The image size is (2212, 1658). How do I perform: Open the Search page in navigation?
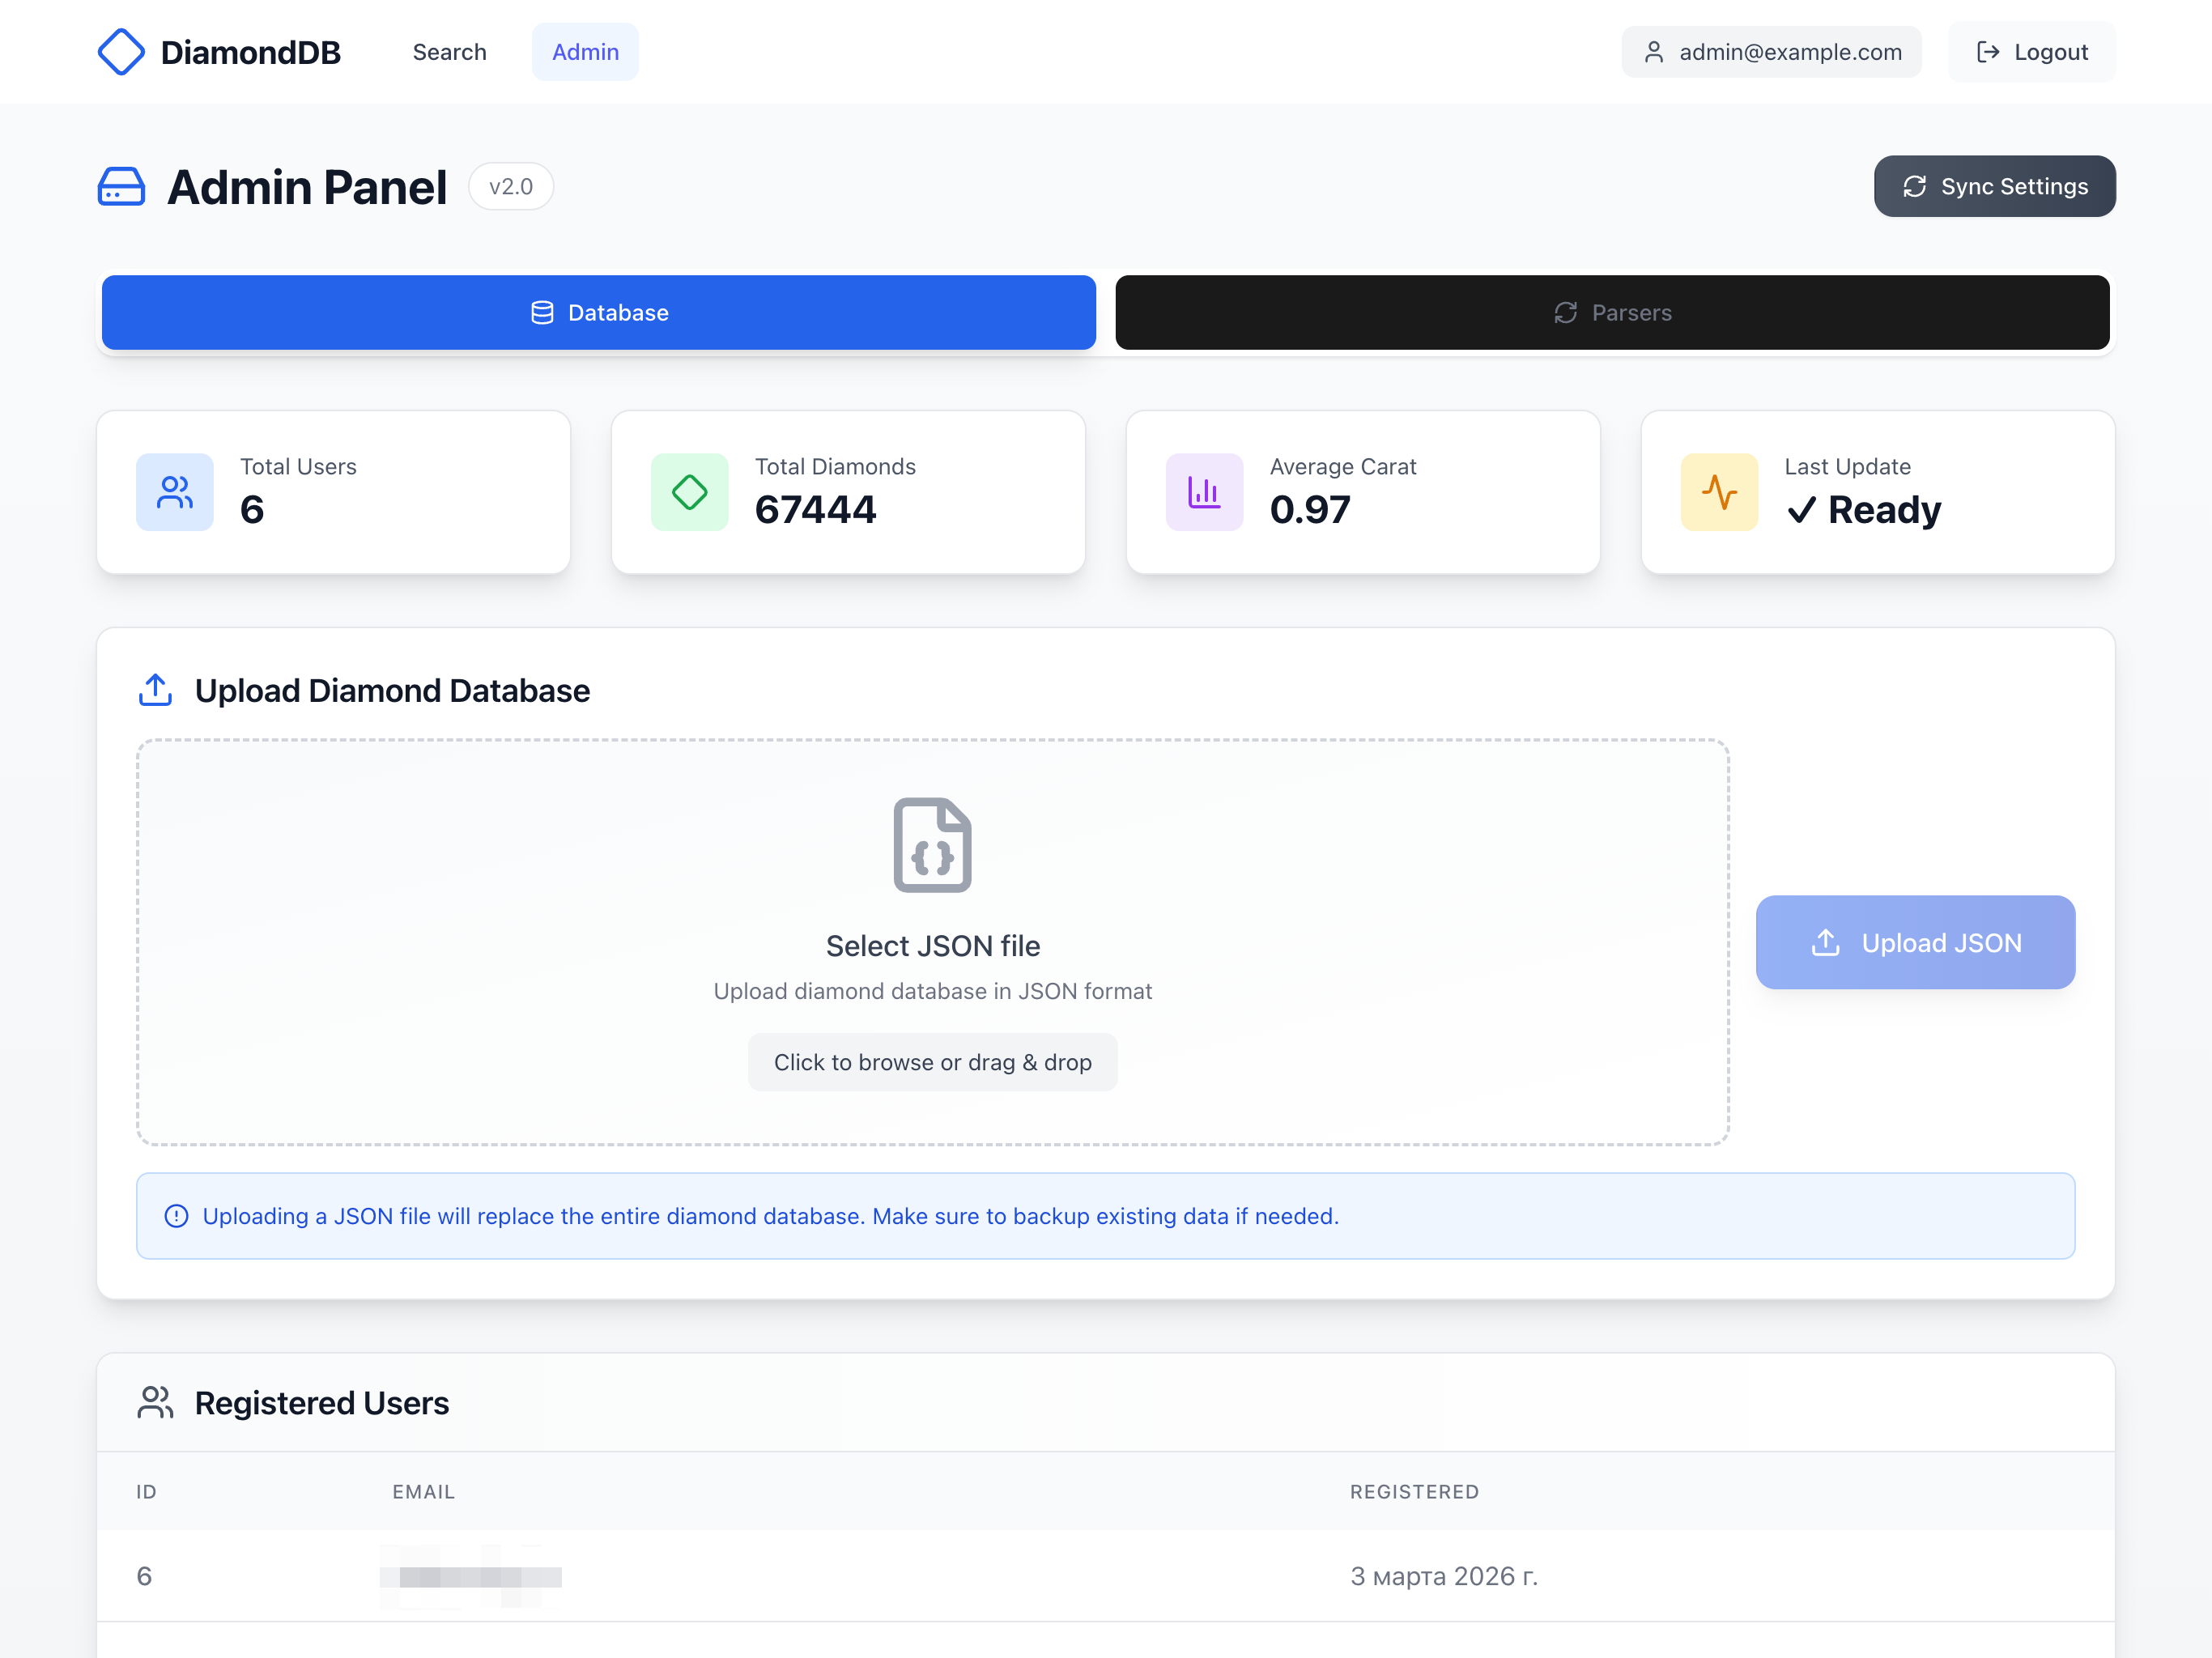(450, 52)
